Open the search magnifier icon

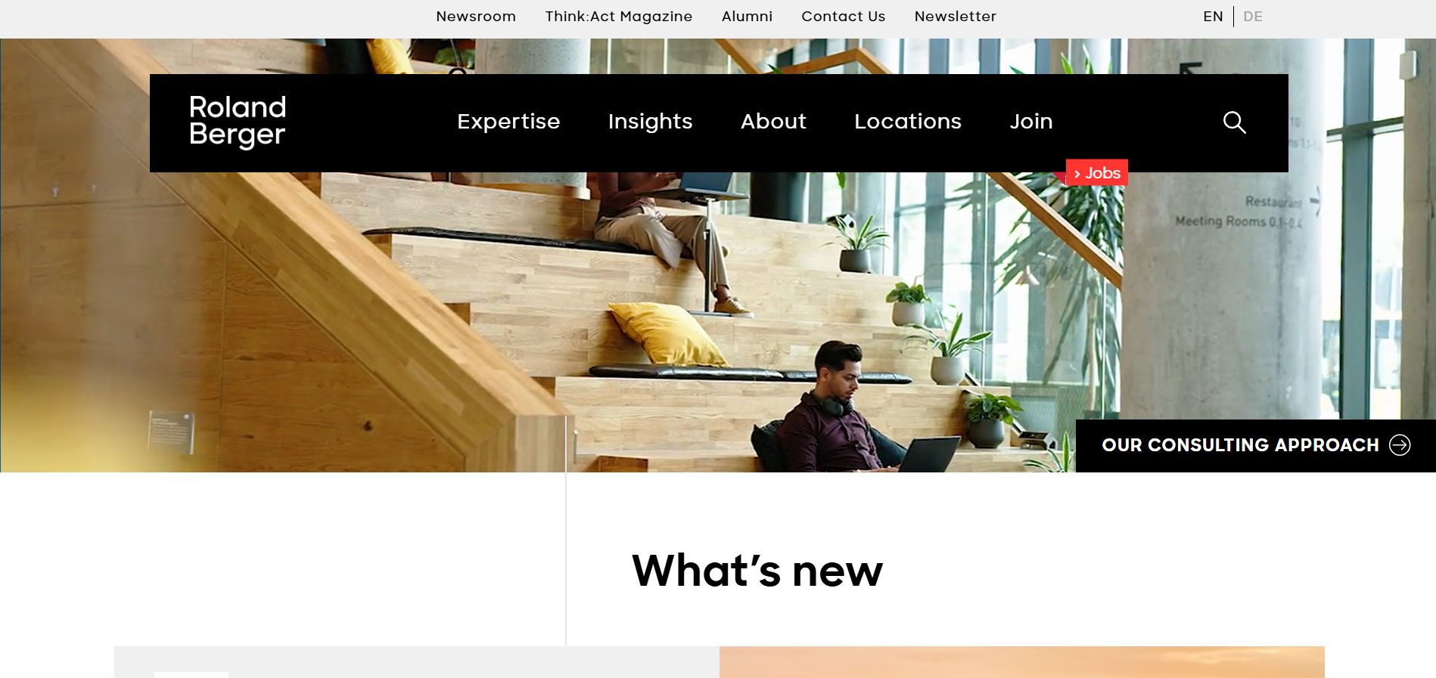pyautogui.click(x=1234, y=122)
